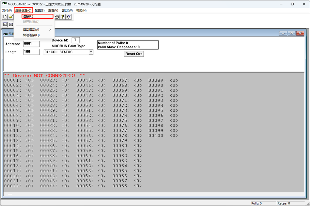Click the first data display format icon

click(x=5, y=24)
